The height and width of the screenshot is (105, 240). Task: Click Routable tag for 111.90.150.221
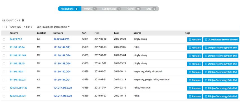[195, 80]
